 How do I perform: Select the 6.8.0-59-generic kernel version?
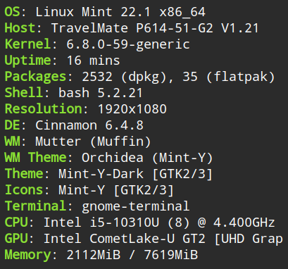pos(128,44)
